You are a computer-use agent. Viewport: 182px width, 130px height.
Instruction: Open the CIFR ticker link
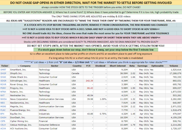[3, 121]
